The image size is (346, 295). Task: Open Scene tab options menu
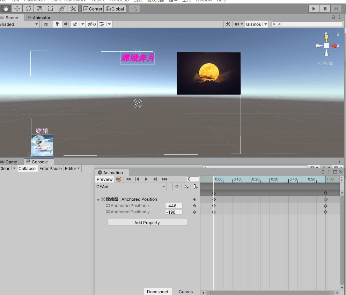click(x=339, y=17)
